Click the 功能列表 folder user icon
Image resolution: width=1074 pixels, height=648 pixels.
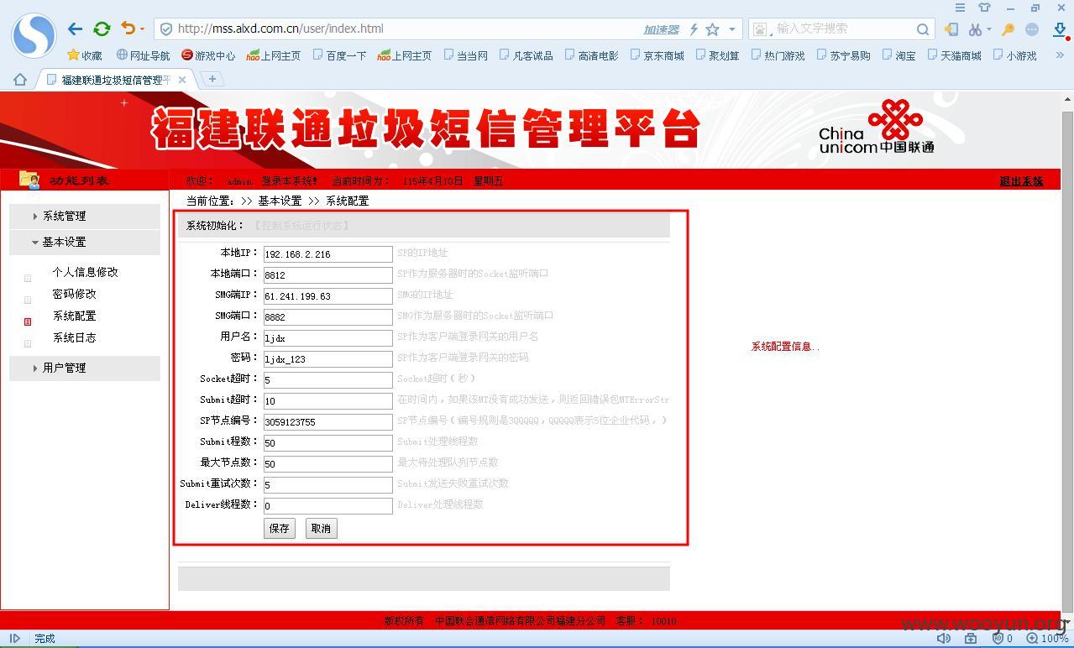pos(29,180)
